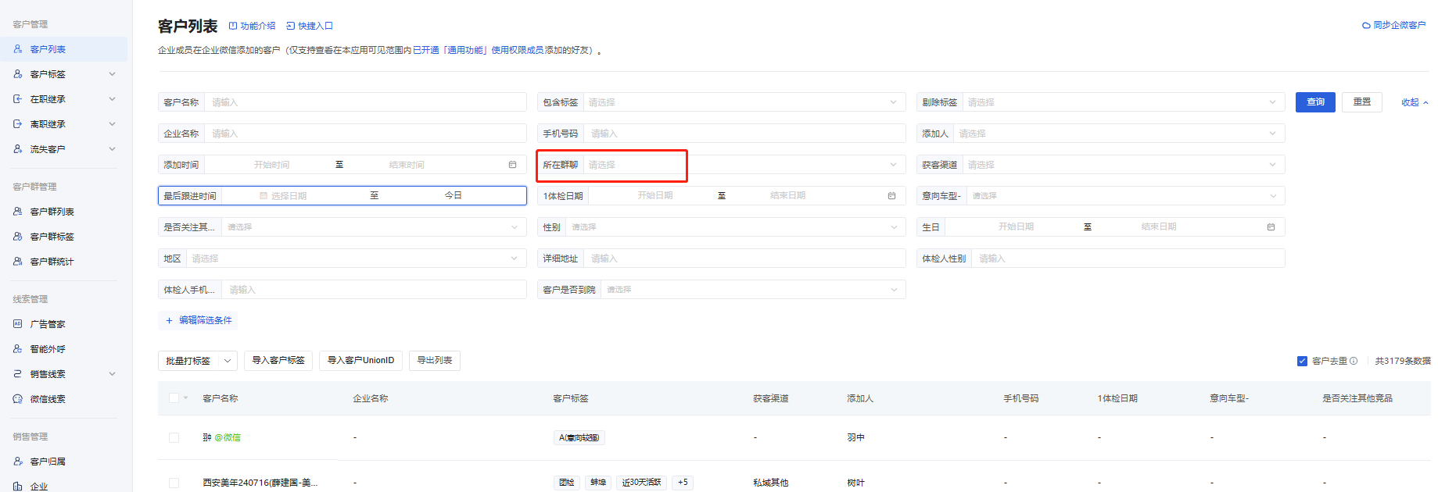Screen dimensions: 1438x492
Task: Click the 重置 button
Action: [x=1362, y=102]
